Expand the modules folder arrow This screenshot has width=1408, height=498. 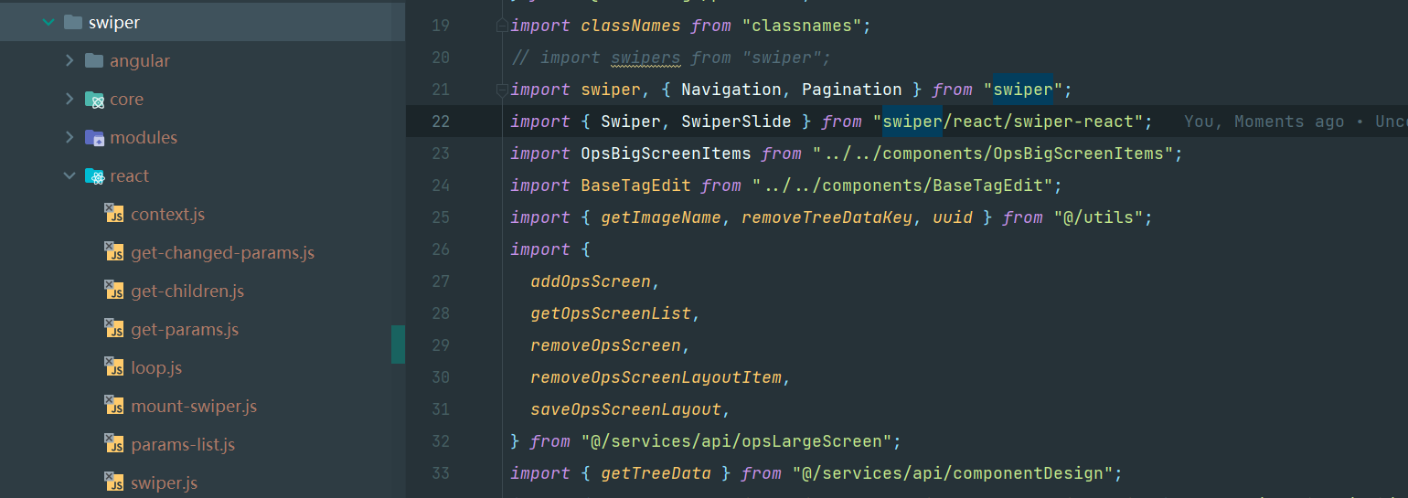[69, 137]
